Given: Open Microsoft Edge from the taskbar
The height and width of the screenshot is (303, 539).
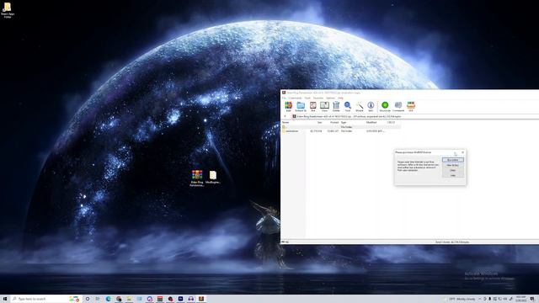Looking at the screenshot, I should (109, 299).
